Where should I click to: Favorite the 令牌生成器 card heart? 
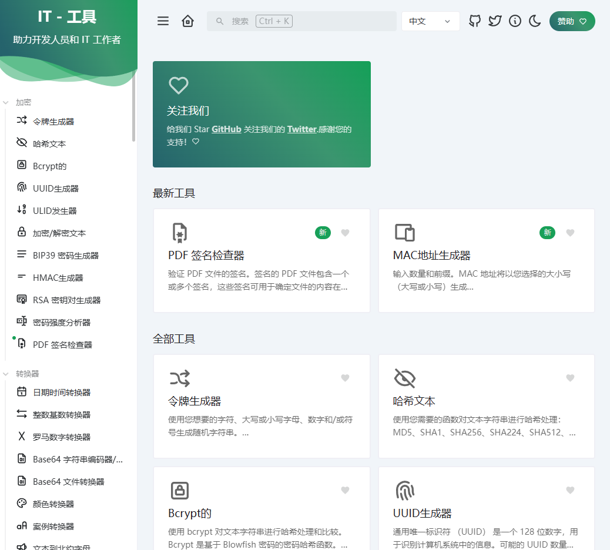345,378
